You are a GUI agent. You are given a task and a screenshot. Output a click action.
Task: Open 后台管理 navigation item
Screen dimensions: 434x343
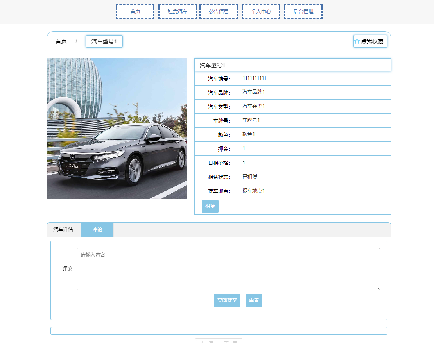pyautogui.click(x=303, y=12)
